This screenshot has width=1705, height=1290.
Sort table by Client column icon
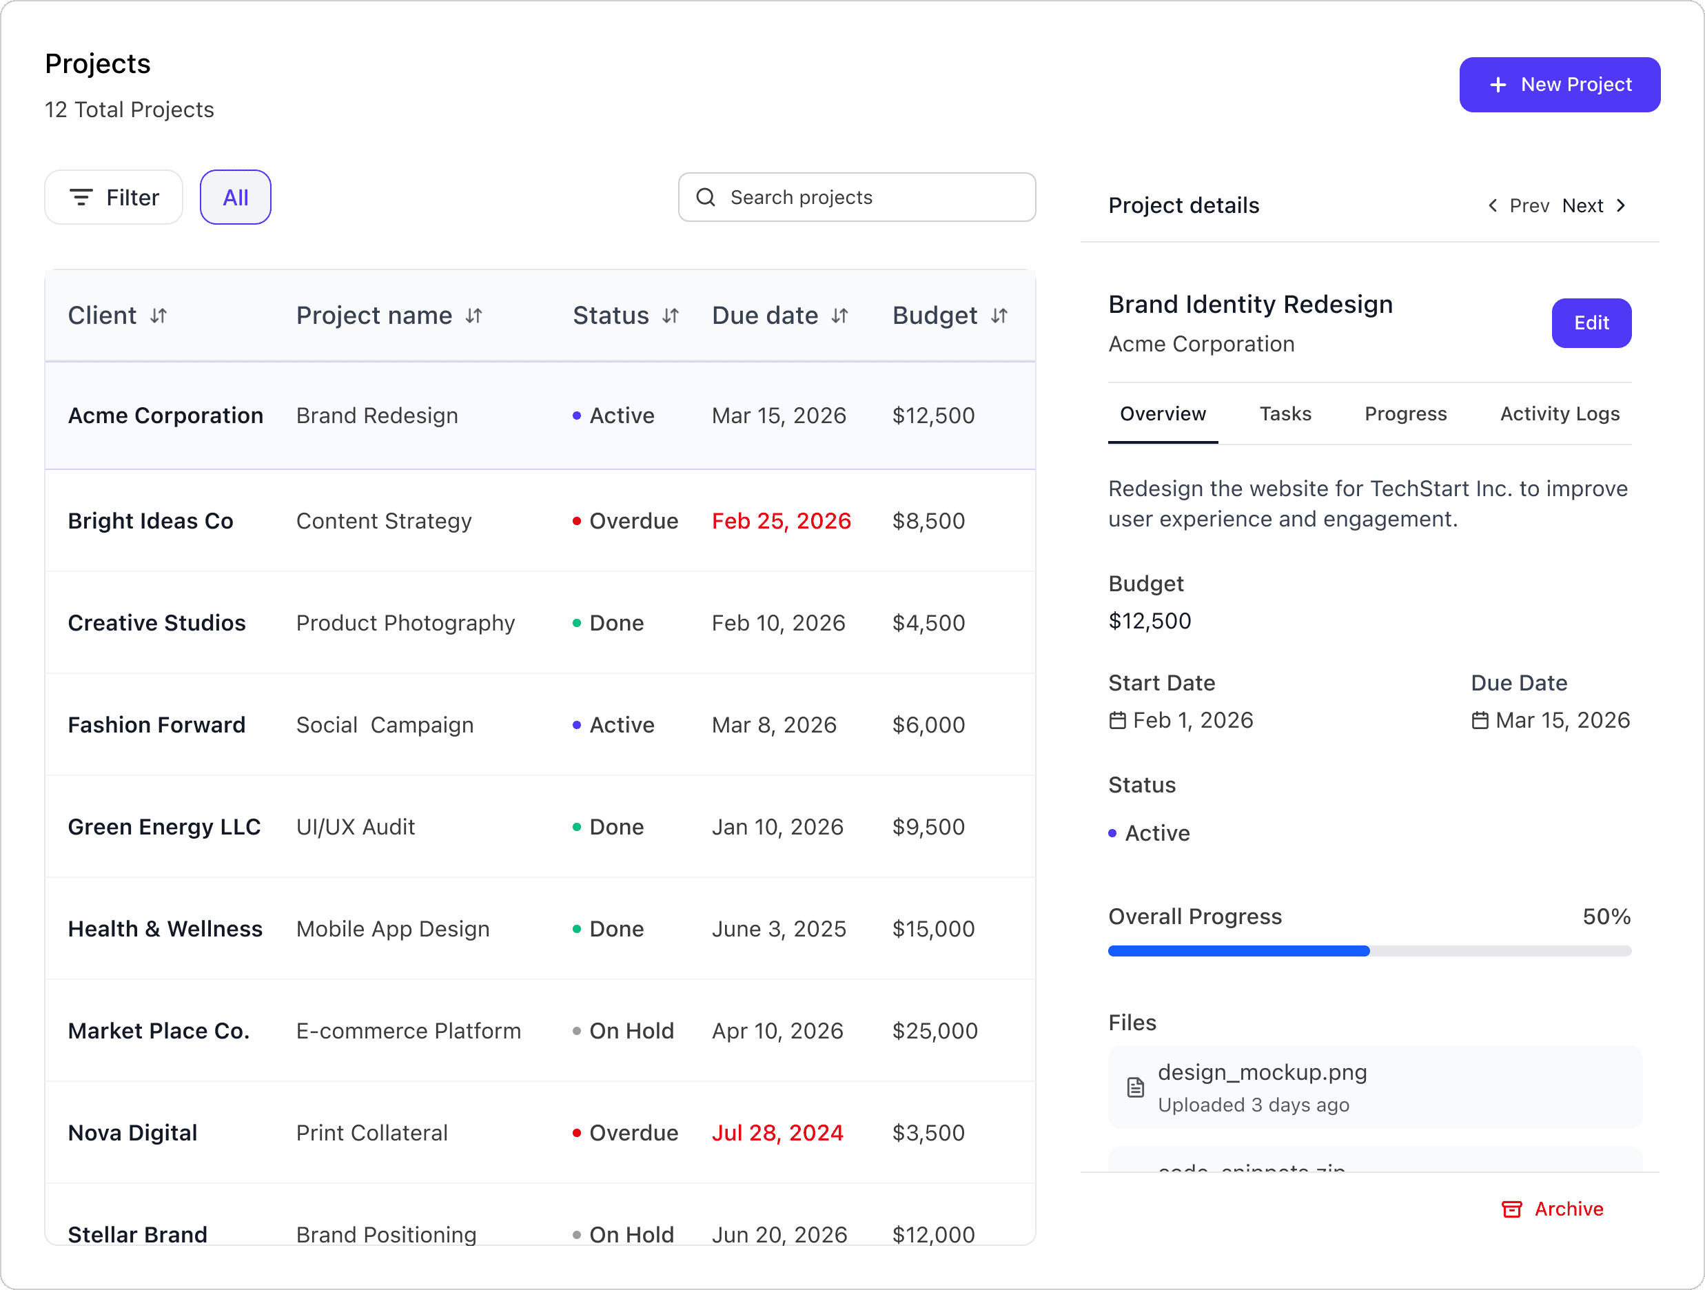point(159,316)
